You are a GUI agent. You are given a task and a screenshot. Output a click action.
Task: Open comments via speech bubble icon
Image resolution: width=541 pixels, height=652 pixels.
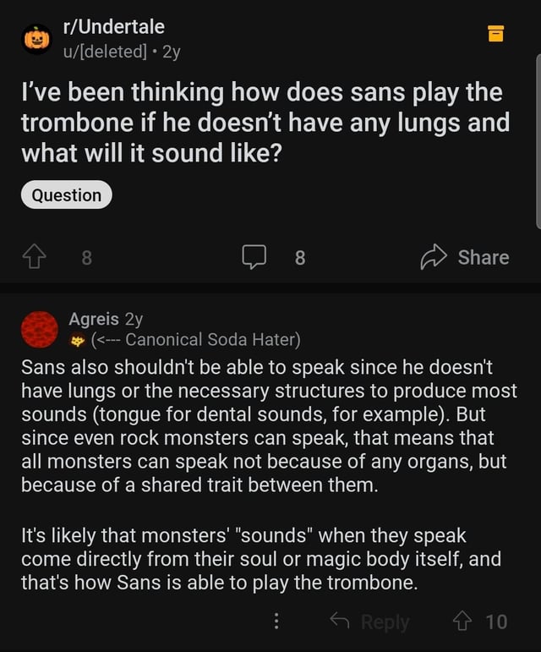pos(254,258)
